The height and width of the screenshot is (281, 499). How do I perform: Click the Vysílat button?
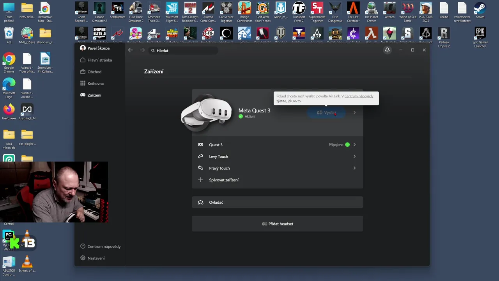[326, 113]
